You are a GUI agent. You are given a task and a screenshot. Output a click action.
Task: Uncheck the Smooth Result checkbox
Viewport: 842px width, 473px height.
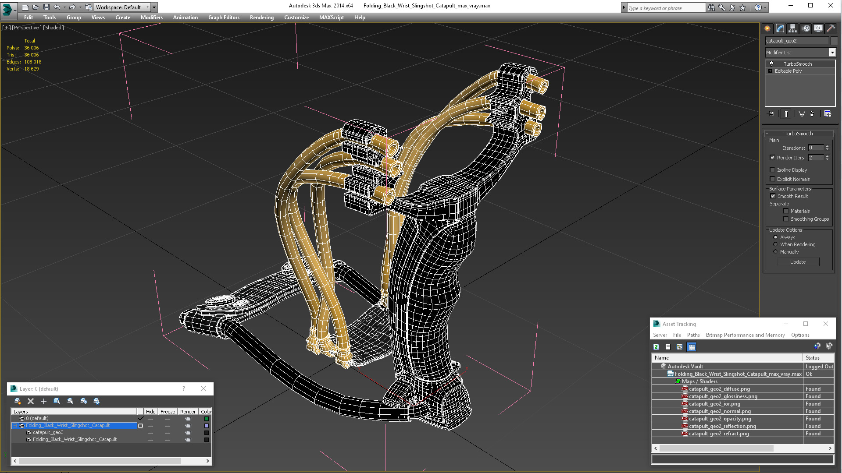(773, 196)
